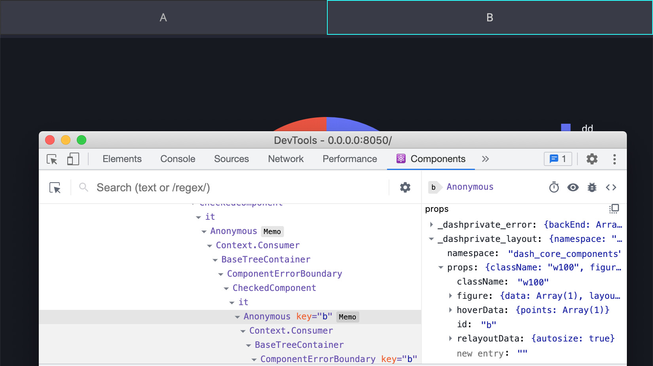653x366 pixels.
Task: Open the DevTools three-dot menu
Action: 614,159
